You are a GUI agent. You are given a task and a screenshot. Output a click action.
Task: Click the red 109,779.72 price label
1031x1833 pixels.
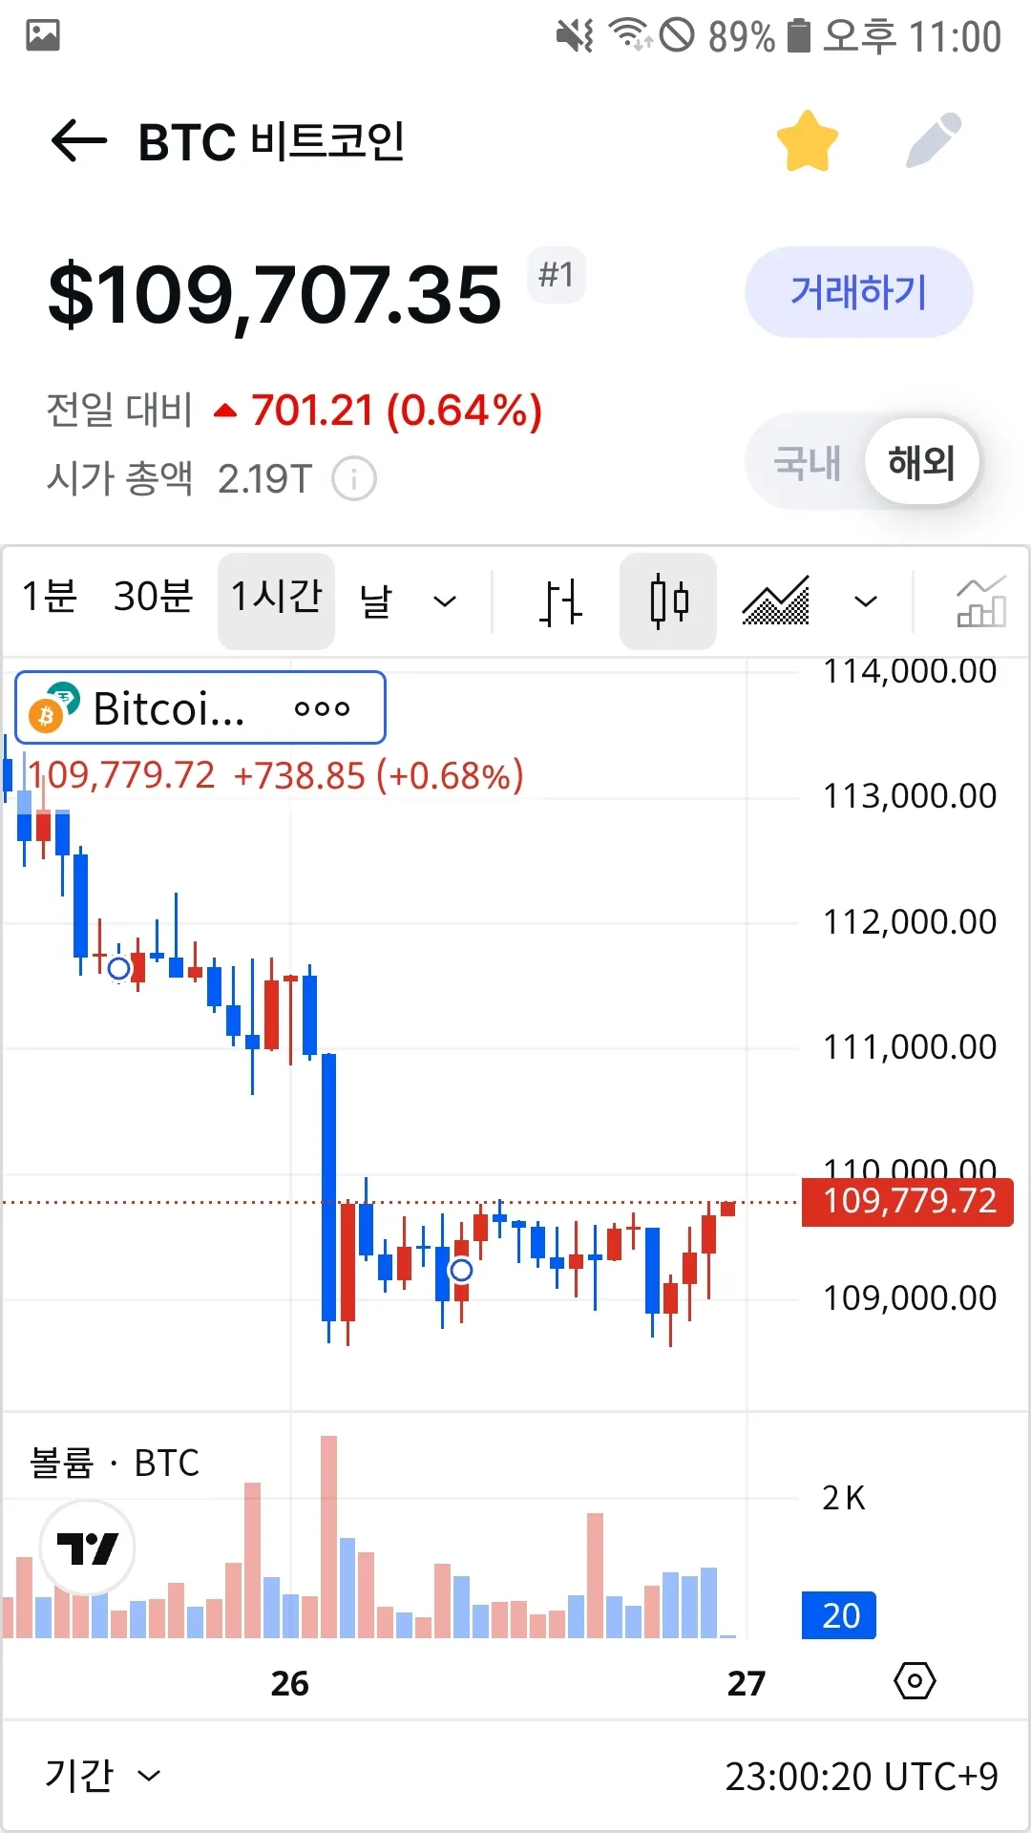pyautogui.click(x=908, y=1201)
